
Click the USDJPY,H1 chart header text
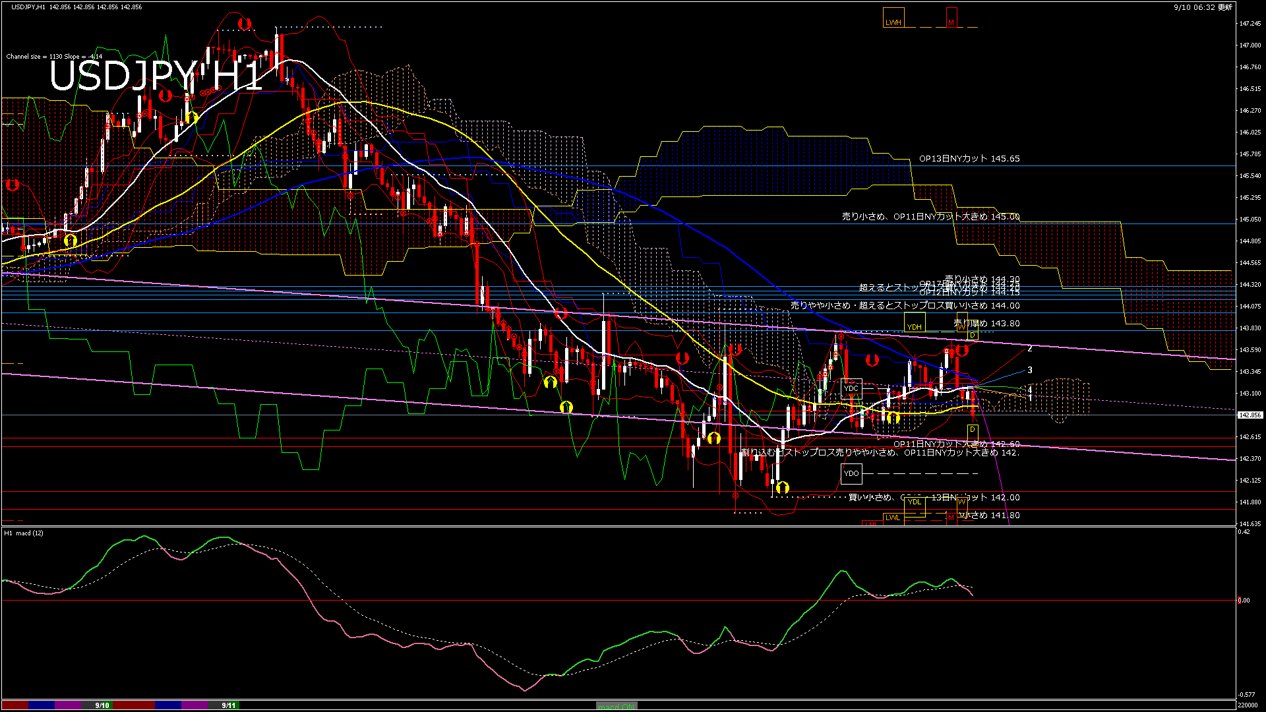click(28, 7)
